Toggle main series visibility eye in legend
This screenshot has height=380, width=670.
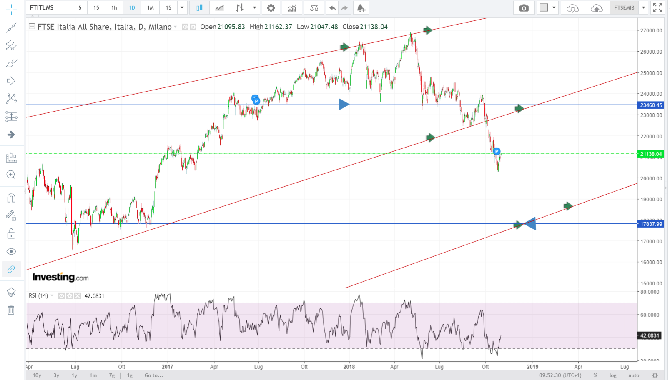(x=186, y=27)
